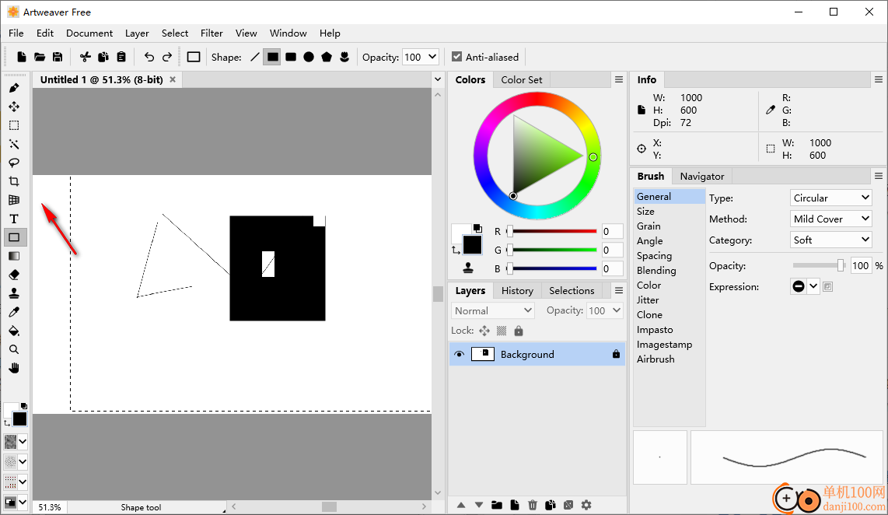The height and width of the screenshot is (515, 888).
Task: Click the G value input field
Action: (612, 250)
